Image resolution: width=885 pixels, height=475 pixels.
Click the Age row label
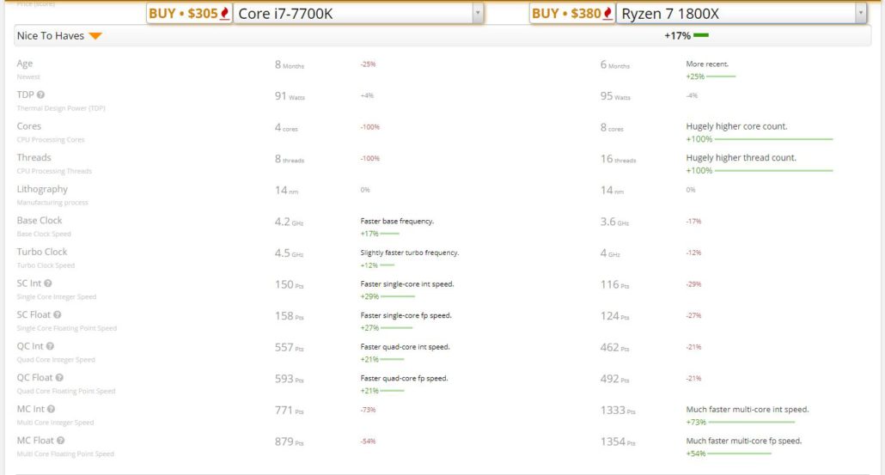25,64
